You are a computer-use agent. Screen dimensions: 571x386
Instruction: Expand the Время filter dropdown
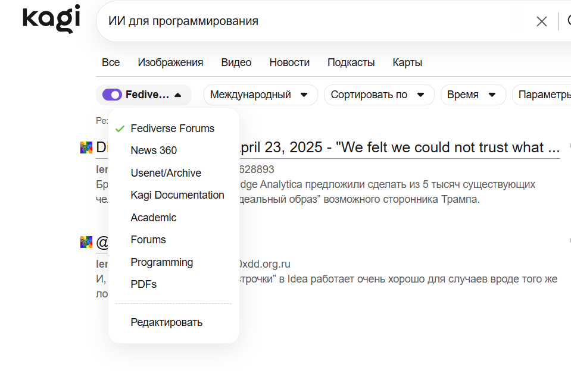(473, 95)
